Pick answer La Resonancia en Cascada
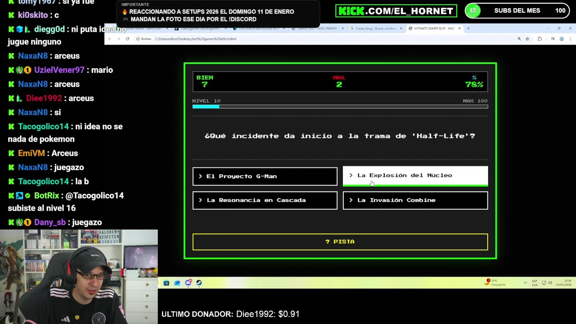 tap(265, 200)
